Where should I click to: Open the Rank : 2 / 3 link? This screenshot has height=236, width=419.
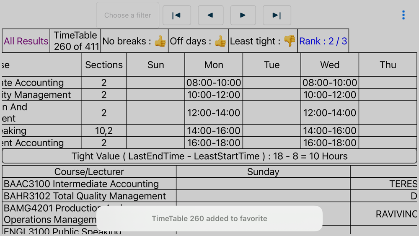pyautogui.click(x=323, y=41)
